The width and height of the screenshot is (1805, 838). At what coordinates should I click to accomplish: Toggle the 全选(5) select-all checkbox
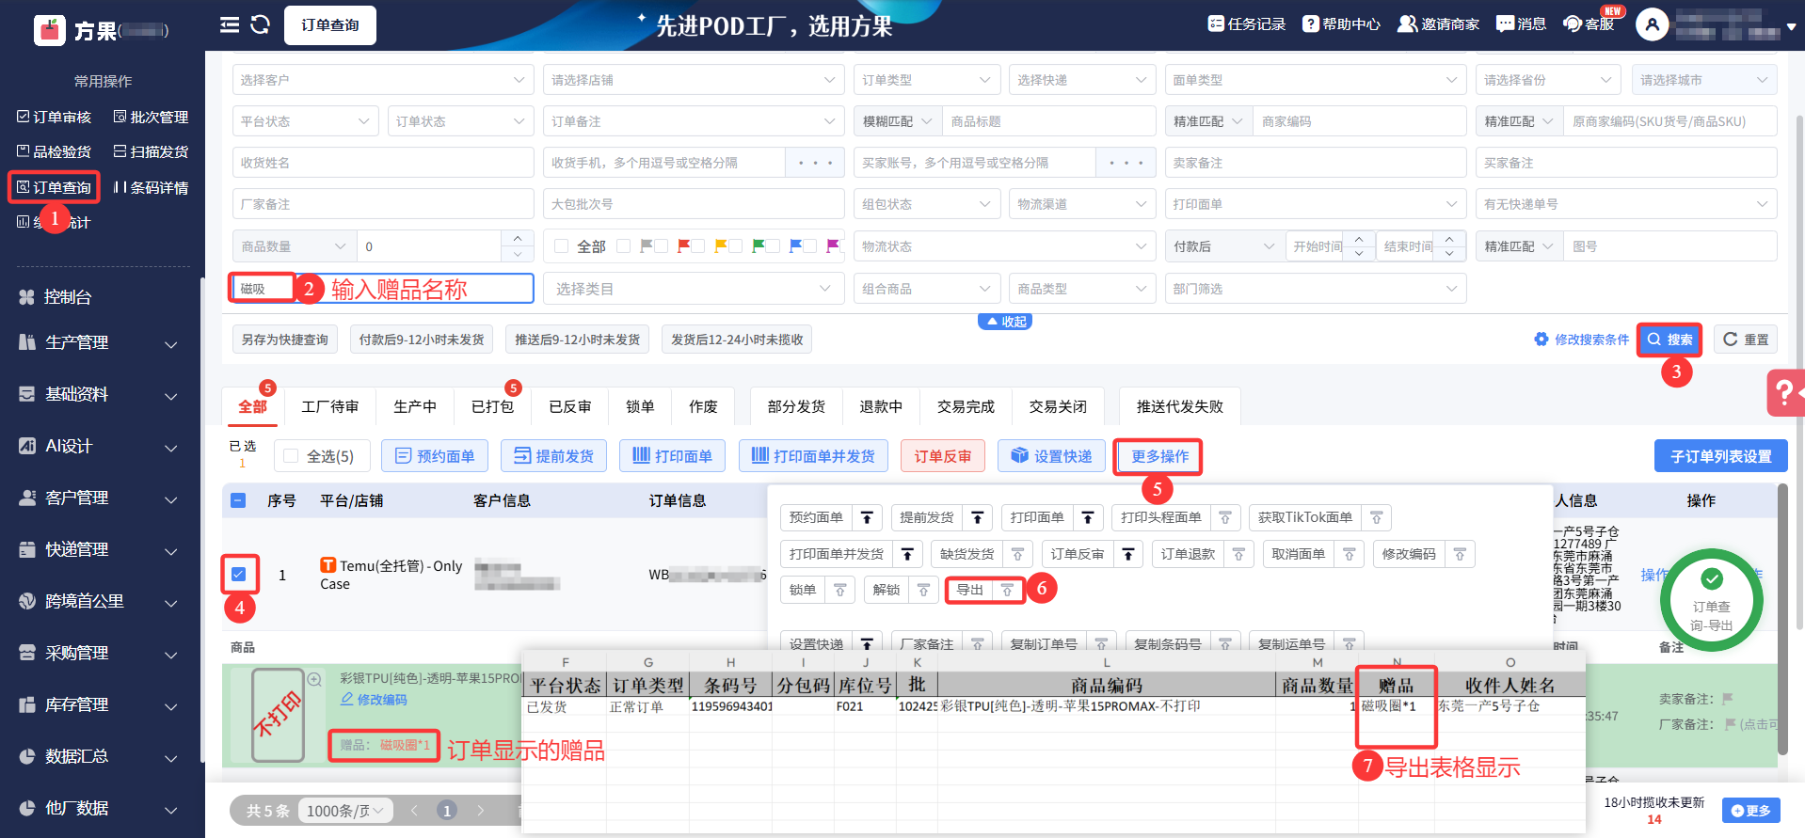291,456
